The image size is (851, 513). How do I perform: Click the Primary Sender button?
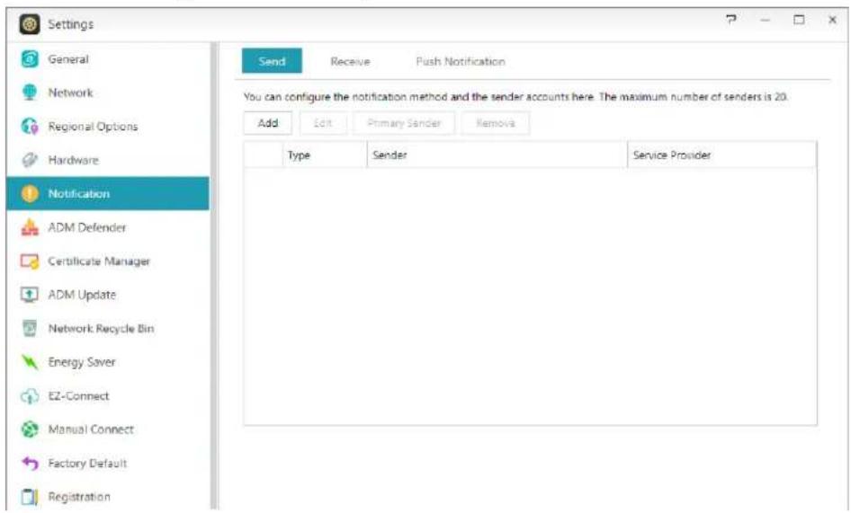click(x=404, y=123)
